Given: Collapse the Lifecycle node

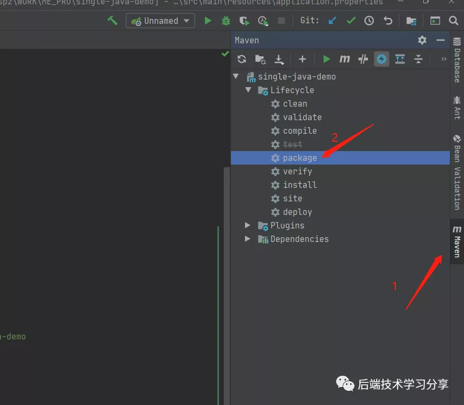Looking at the screenshot, I should tap(248, 89).
